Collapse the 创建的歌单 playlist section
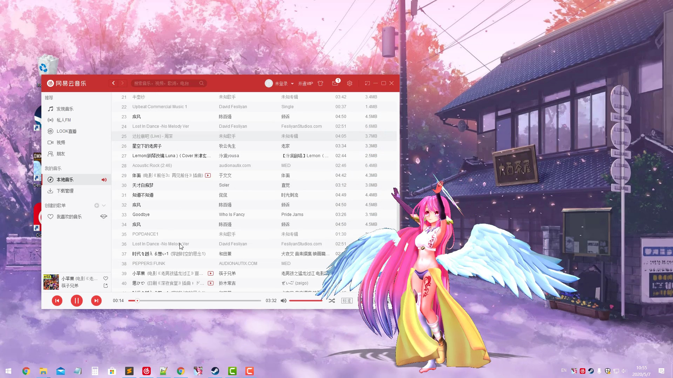The width and height of the screenshot is (673, 378). point(104,205)
